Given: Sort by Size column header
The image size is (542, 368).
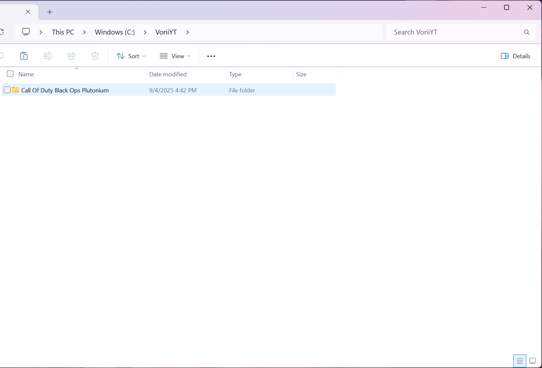Looking at the screenshot, I should tap(301, 74).
